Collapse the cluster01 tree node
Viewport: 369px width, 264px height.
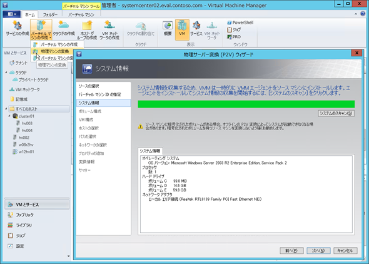click(x=9, y=116)
